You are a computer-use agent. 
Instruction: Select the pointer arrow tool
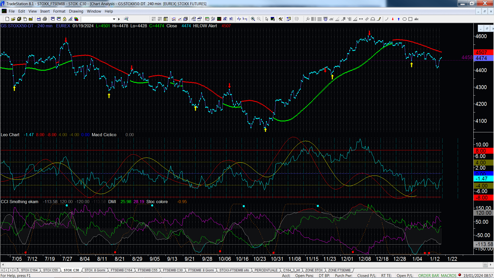[267, 19]
